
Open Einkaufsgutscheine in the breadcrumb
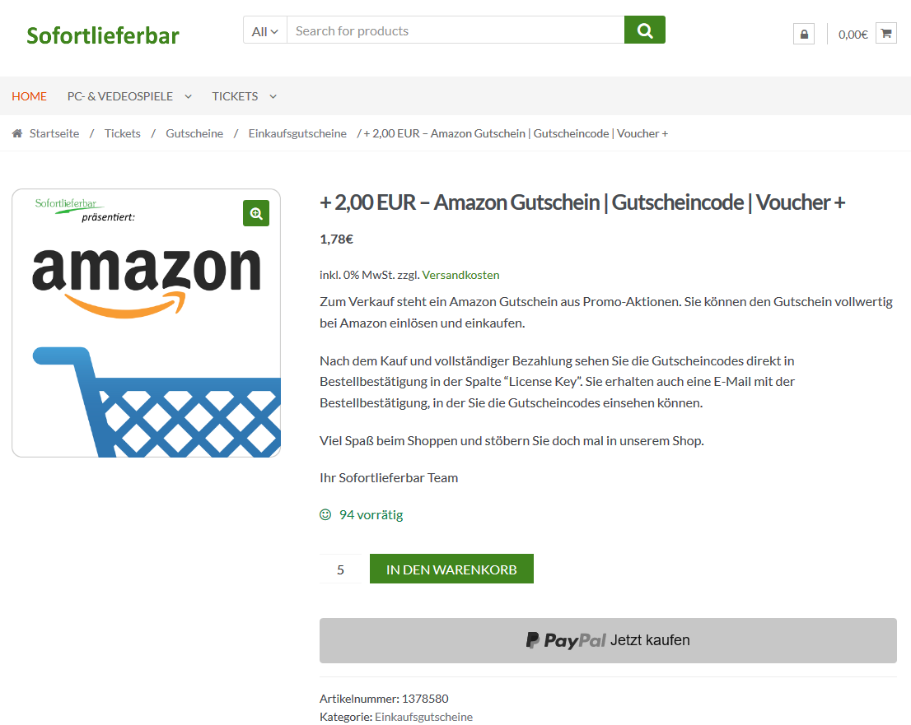pos(297,133)
